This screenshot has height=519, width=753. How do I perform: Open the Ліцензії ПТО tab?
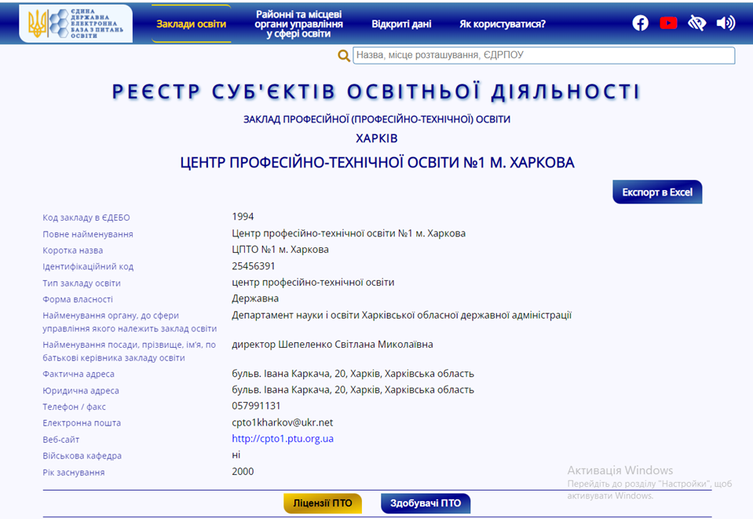click(322, 503)
